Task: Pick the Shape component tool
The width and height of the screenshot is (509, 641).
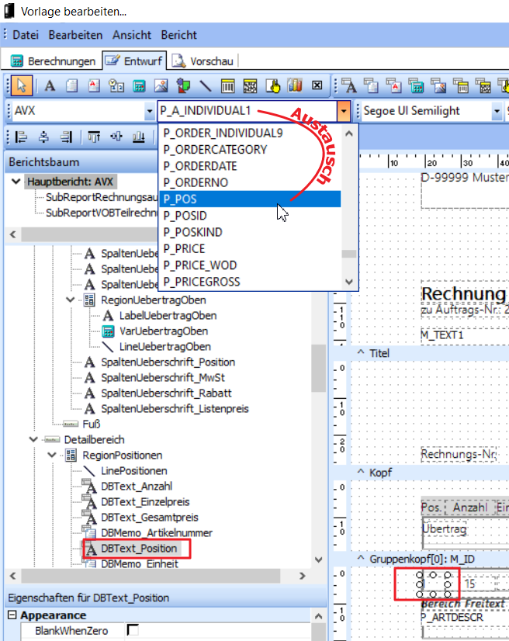Action: tap(183, 86)
